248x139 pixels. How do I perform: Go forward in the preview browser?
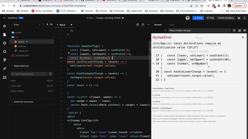(160, 31)
